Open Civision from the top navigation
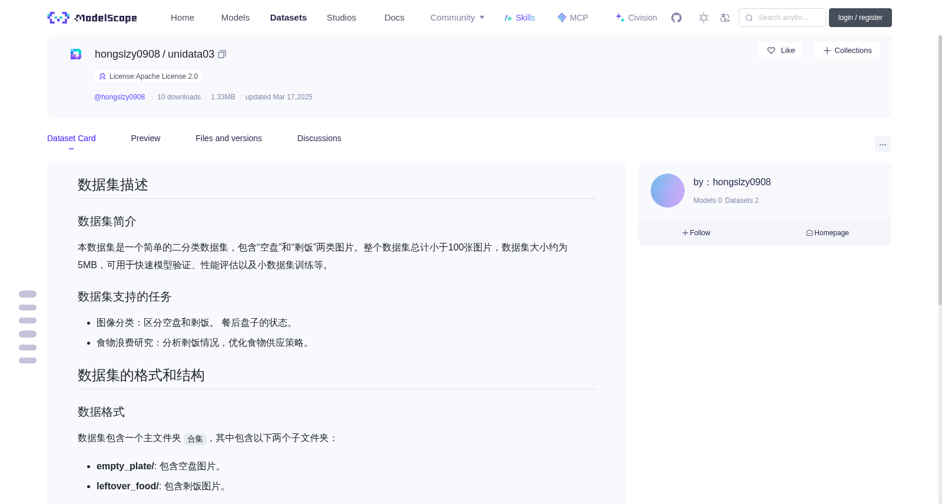942x504 pixels. pos(636,18)
